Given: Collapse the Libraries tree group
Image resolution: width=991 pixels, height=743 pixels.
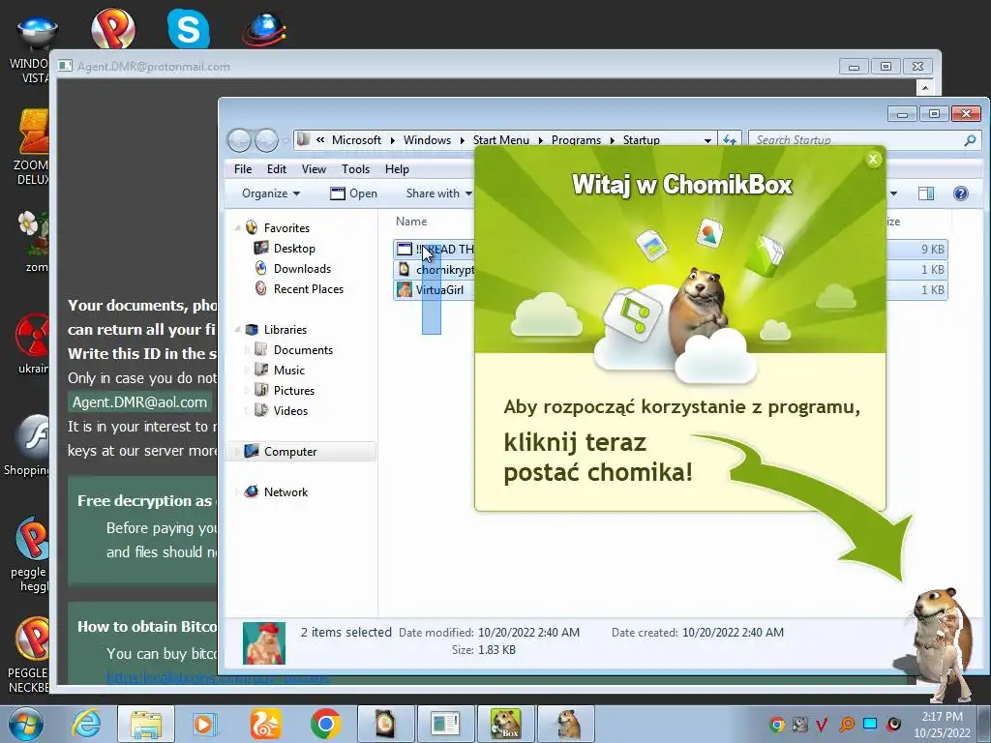Looking at the screenshot, I should click(238, 329).
